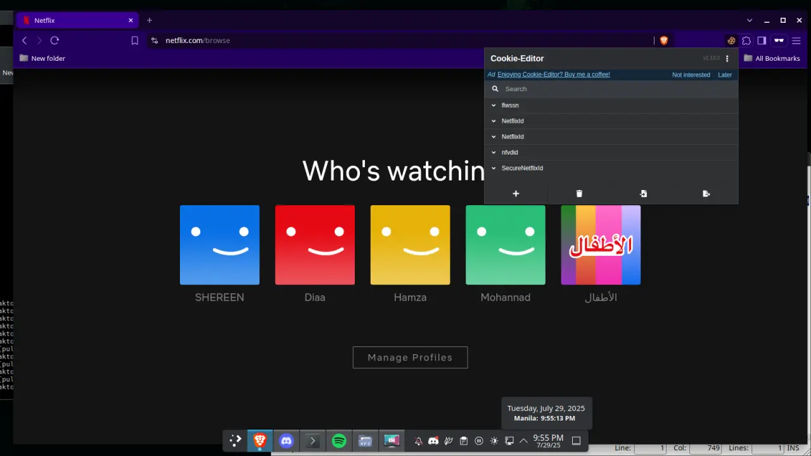Click the pause media tray icon

click(479, 441)
